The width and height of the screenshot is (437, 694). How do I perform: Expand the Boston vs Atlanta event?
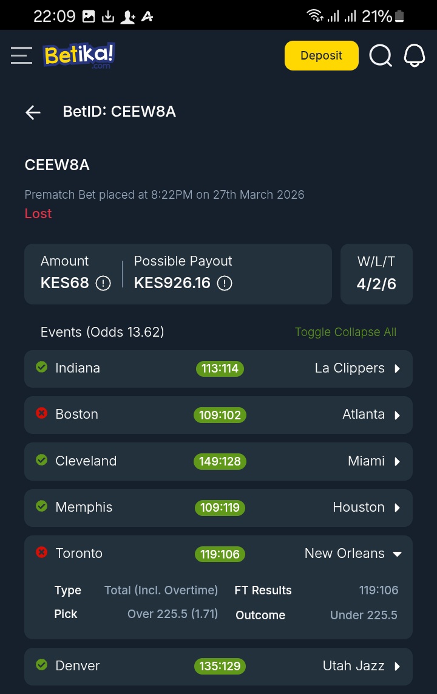click(x=398, y=415)
